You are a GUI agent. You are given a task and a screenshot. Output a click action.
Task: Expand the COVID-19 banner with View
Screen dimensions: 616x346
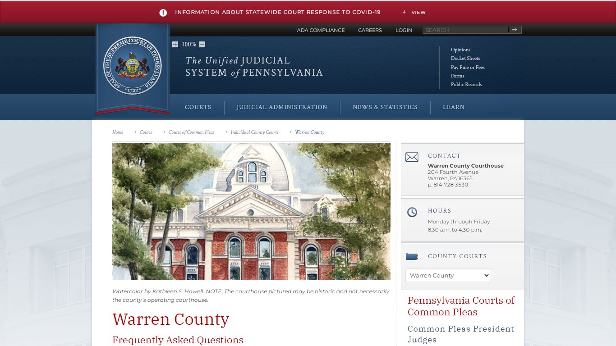click(x=414, y=12)
